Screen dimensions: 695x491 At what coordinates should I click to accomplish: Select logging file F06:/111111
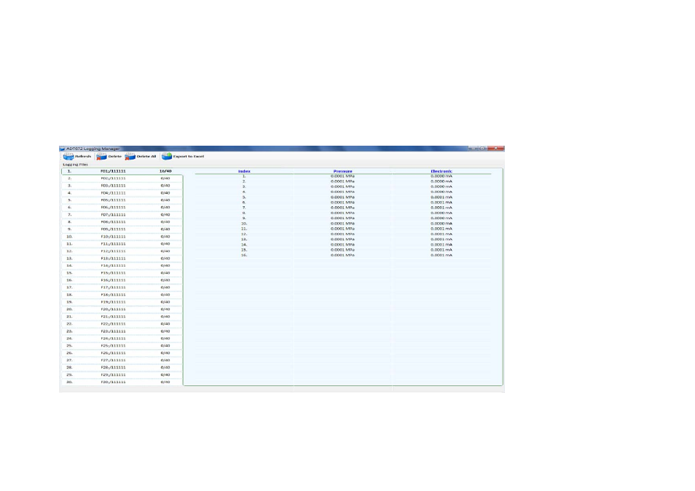point(122,208)
